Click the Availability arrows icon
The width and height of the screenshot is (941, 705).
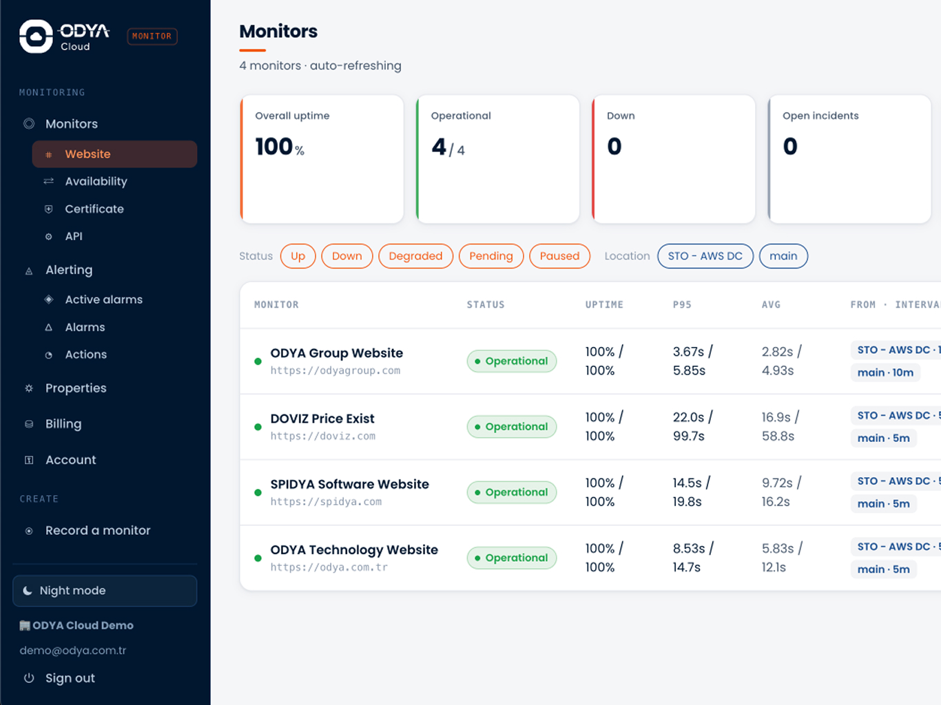pos(48,181)
